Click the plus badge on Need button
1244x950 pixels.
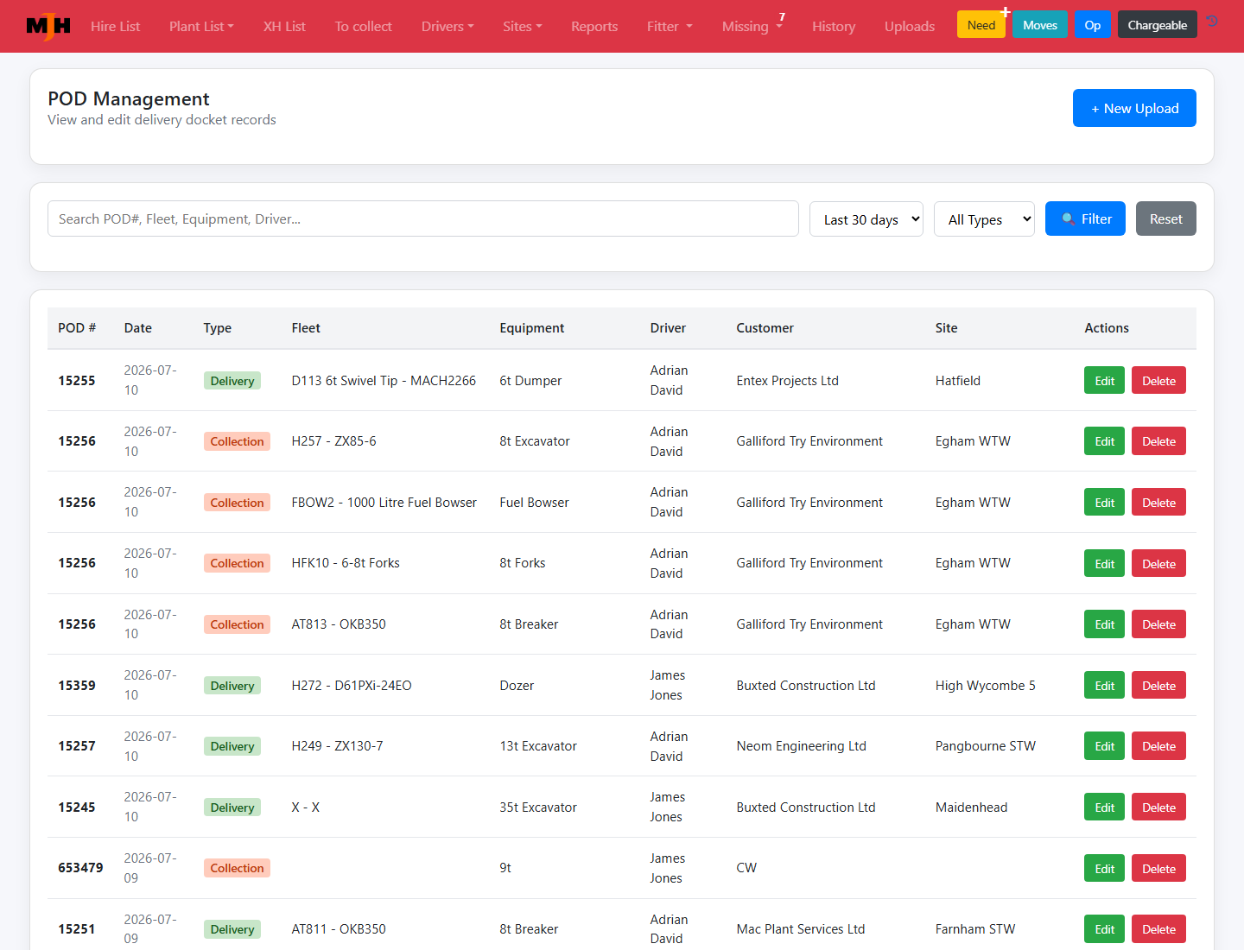pos(1006,12)
